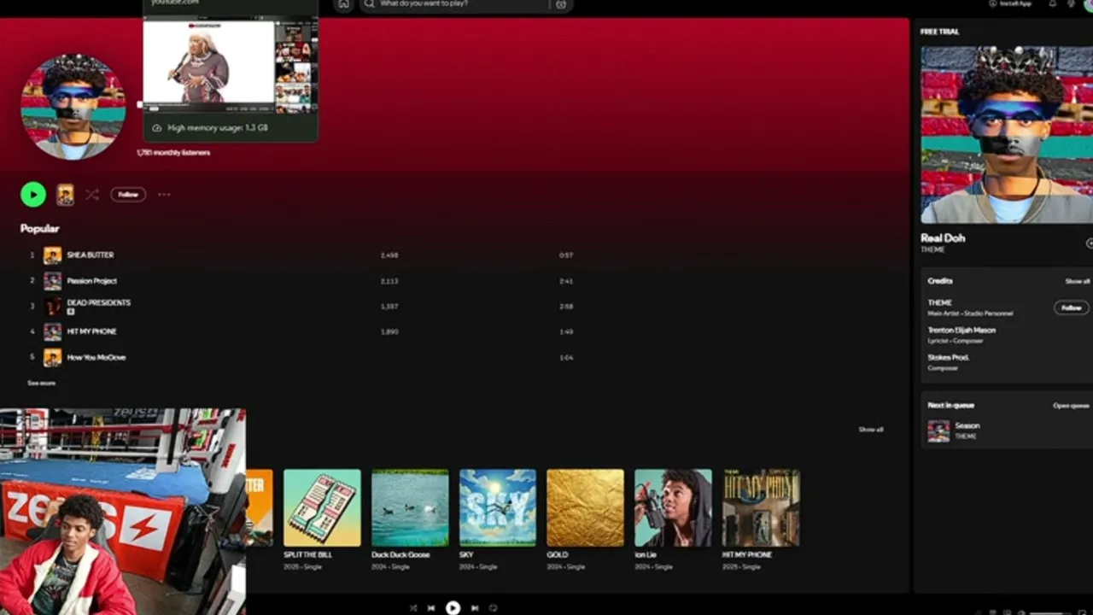Open the Ion Lie single cover
Image resolution: width=1093 pixels, height=615 pixels.
point(673,507)
